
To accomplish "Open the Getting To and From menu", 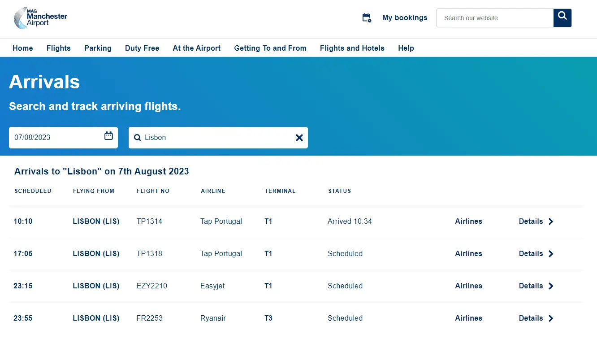I will 270,48.
